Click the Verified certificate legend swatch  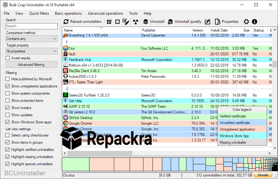coord(242,116)
